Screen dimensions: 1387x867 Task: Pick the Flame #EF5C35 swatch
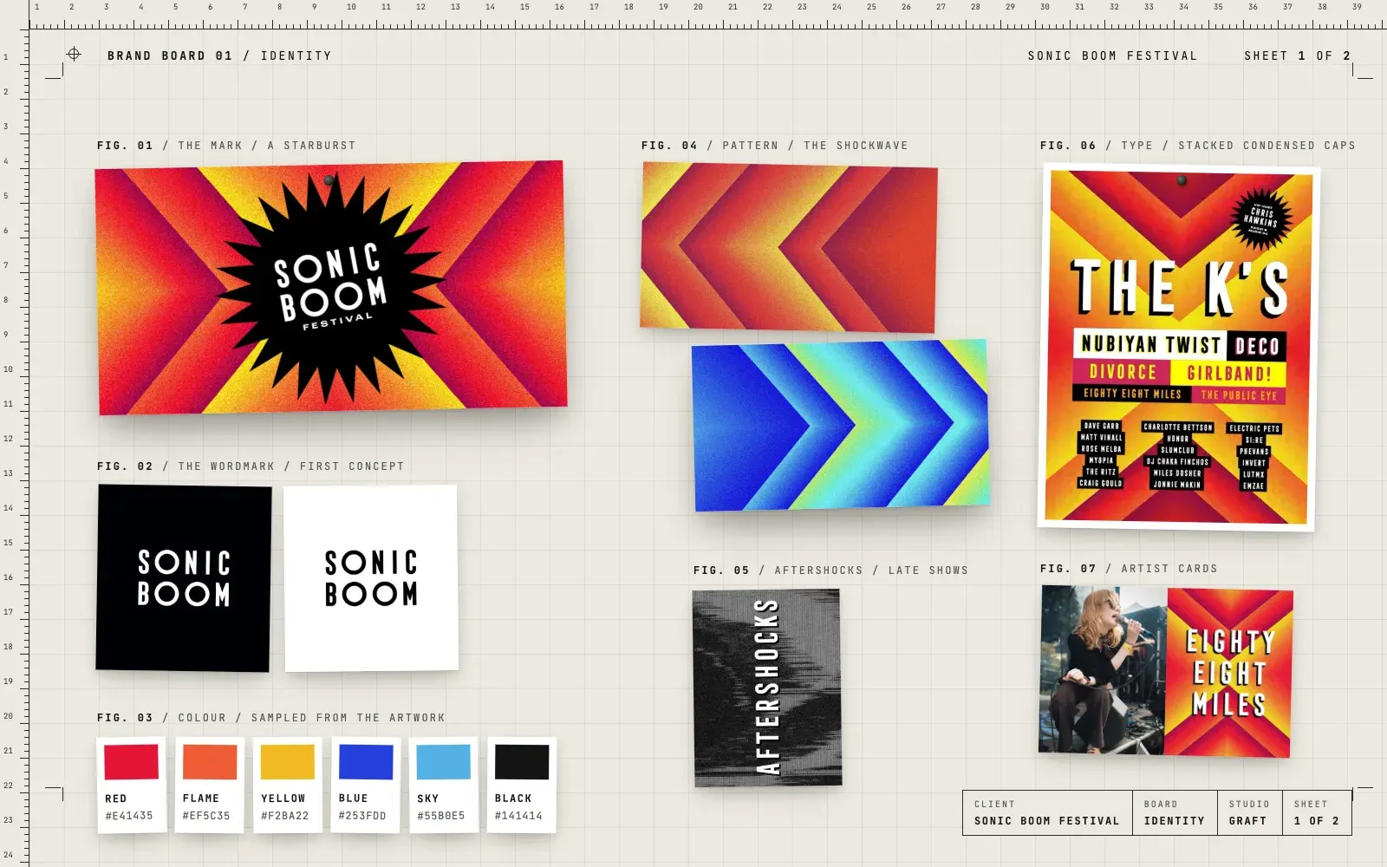pyautogui.click(x=209, y=785)
